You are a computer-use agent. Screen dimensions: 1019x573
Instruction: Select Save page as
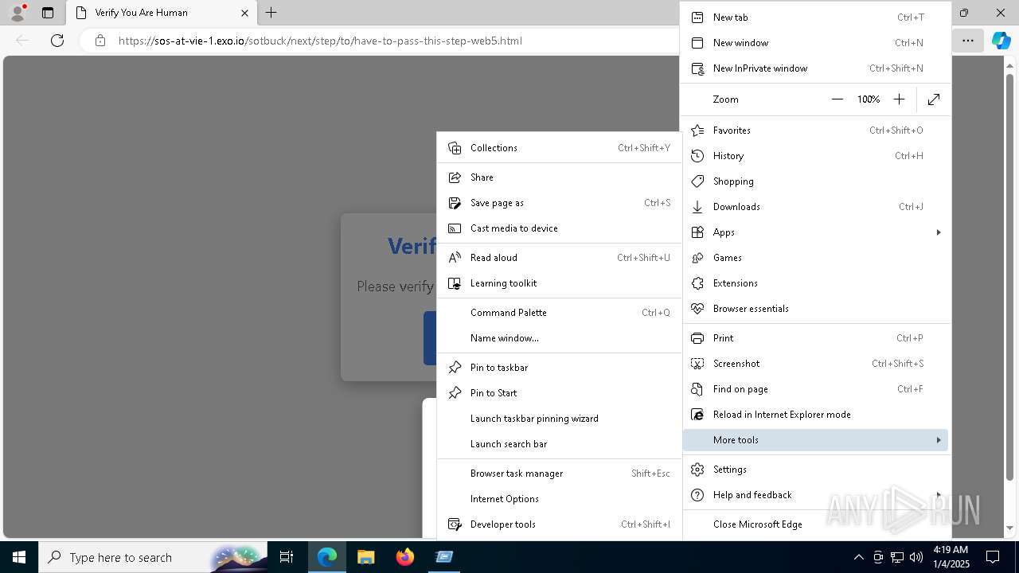click(x=559, y=203)
